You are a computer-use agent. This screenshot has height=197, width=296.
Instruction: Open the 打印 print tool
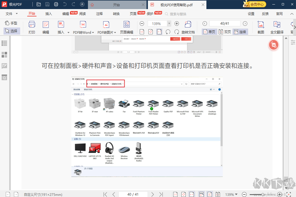pos(32,27)
